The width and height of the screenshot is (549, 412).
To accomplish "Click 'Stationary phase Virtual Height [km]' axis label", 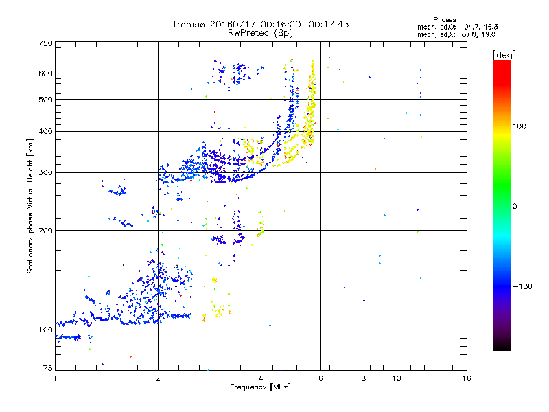I will click(30, 206).
